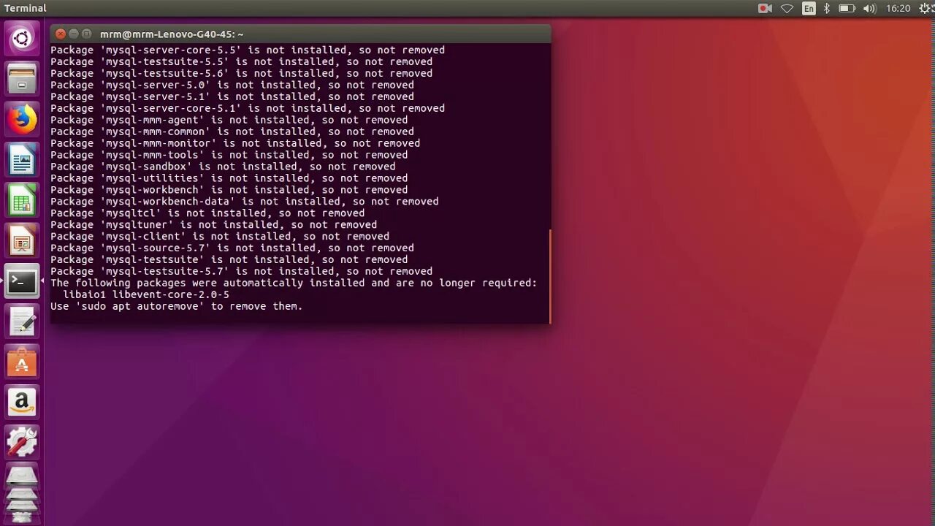Open the Ubuntu Dash search
Image resolution: width=935 pixels, height=526 pixels.
coord(22,38)
